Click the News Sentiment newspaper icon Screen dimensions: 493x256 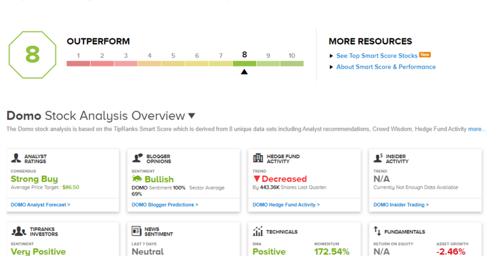click(136, 231)
